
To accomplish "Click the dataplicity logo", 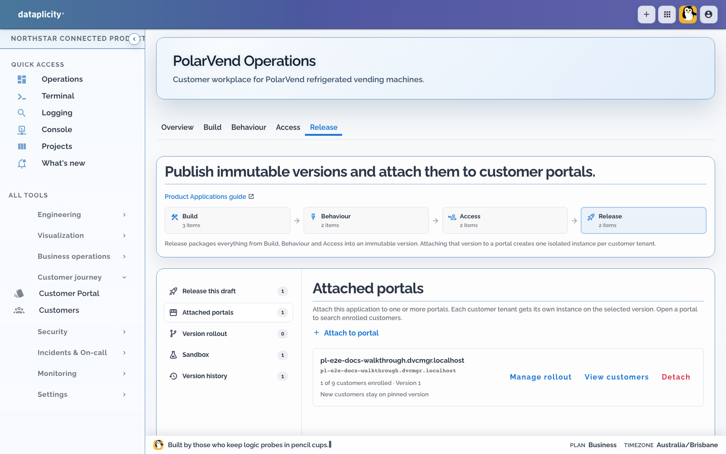I will click(41, 15).
